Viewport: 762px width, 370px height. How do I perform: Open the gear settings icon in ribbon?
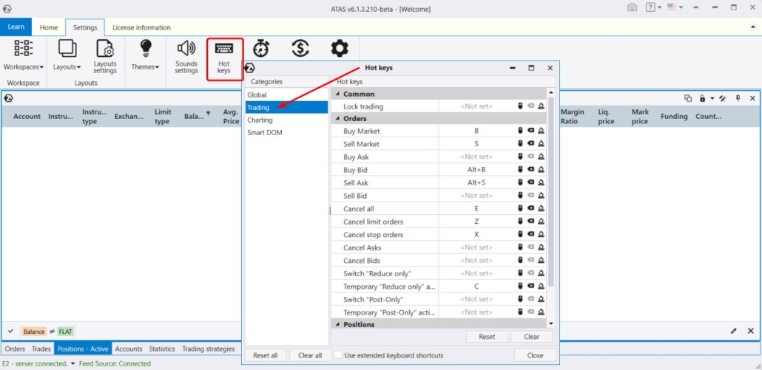[340, 49]
